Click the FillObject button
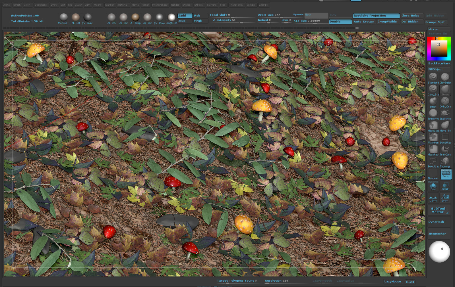Image resolution: width=455 pixels, height=287 pixels. pyautogui.click(x=439, y=69)
